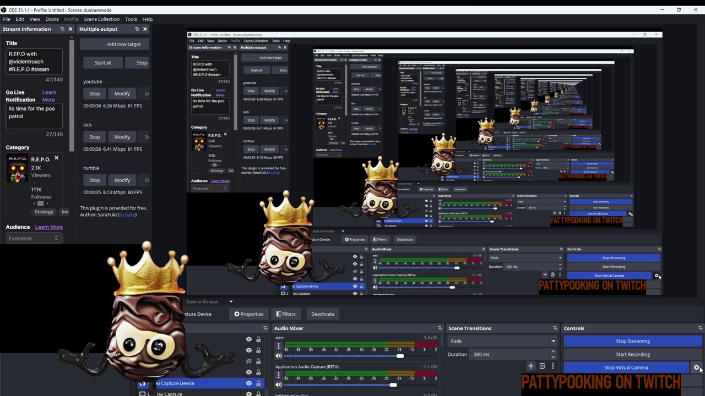Viewport: 705px width, 396px height.
Task: Open source Properties
Action: pyautogui.click(x=248, y=314)
